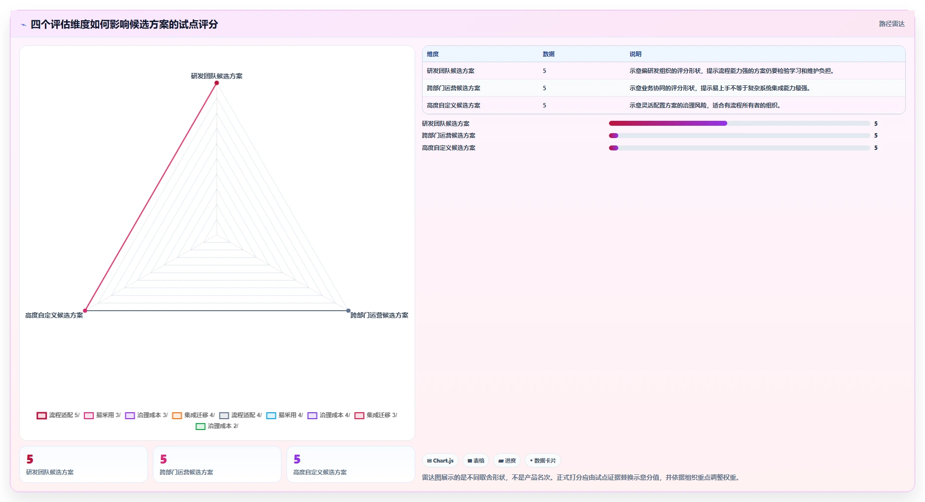The image size is (925, 502).
Task: Click the 路径雷达 label at top right
Action: click(891, 24)
